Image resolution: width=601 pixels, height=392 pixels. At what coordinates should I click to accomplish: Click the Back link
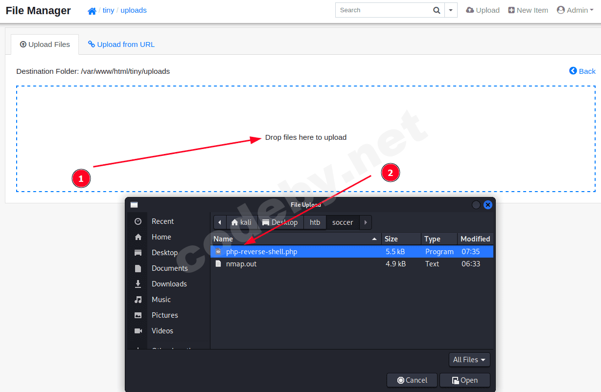(x=582, y=71)
